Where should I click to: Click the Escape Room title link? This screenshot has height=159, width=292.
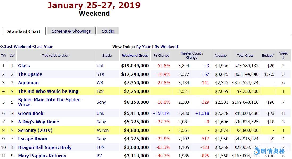point(32,139)
